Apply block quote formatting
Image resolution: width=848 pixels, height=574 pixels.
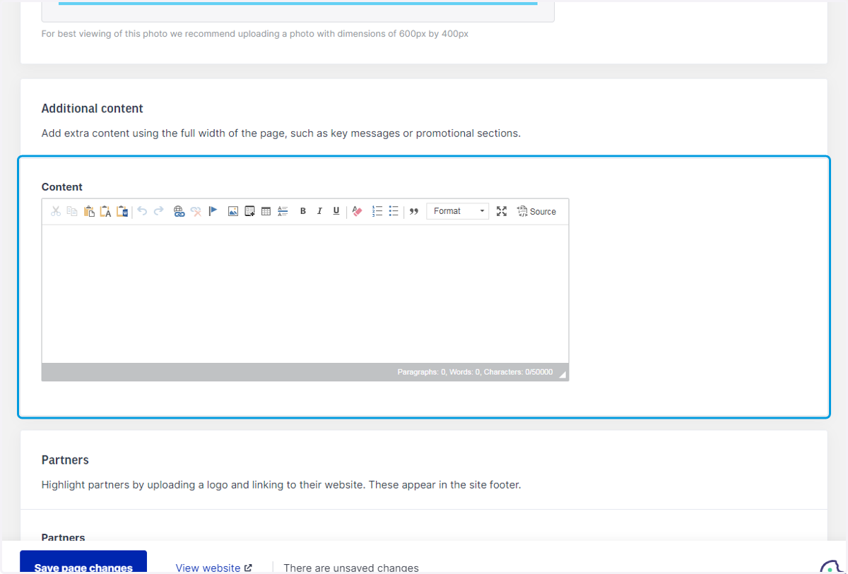point(414,211)
